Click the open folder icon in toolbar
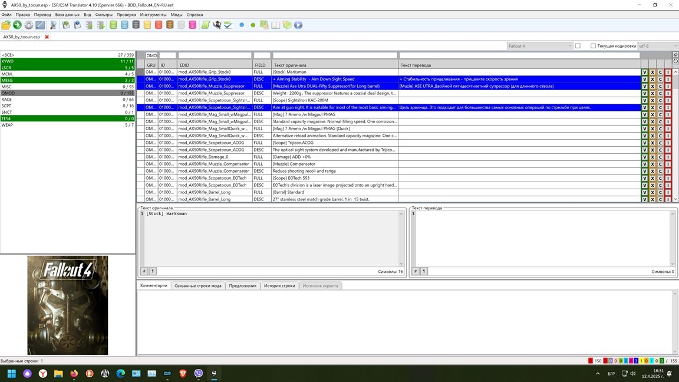The width and height of the screenshot is (679, 382). 6,25
